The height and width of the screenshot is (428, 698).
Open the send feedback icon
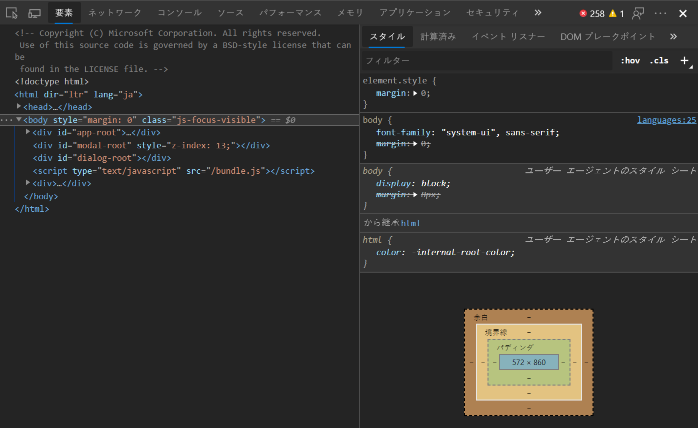pyautogui.click(x=637, y=13)
